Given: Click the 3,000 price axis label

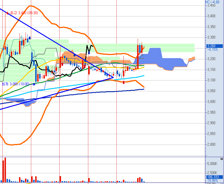Looking at the screenshot, I should point(211,101).
